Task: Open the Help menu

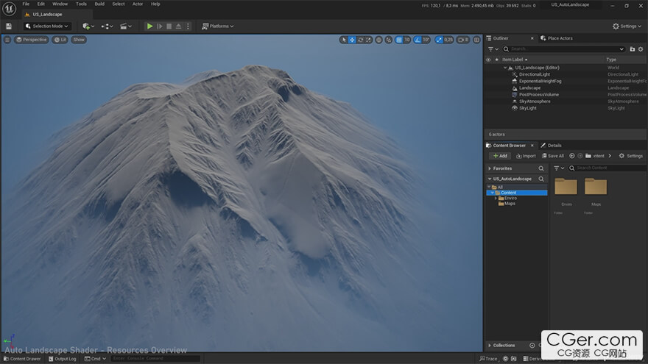Action: tap(155, 4)
